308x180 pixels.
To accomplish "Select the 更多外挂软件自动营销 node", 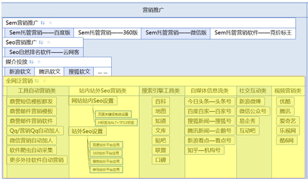I will click(37, 160).
